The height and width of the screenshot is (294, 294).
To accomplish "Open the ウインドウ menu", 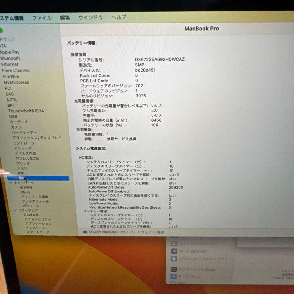I will click(90, 17).
